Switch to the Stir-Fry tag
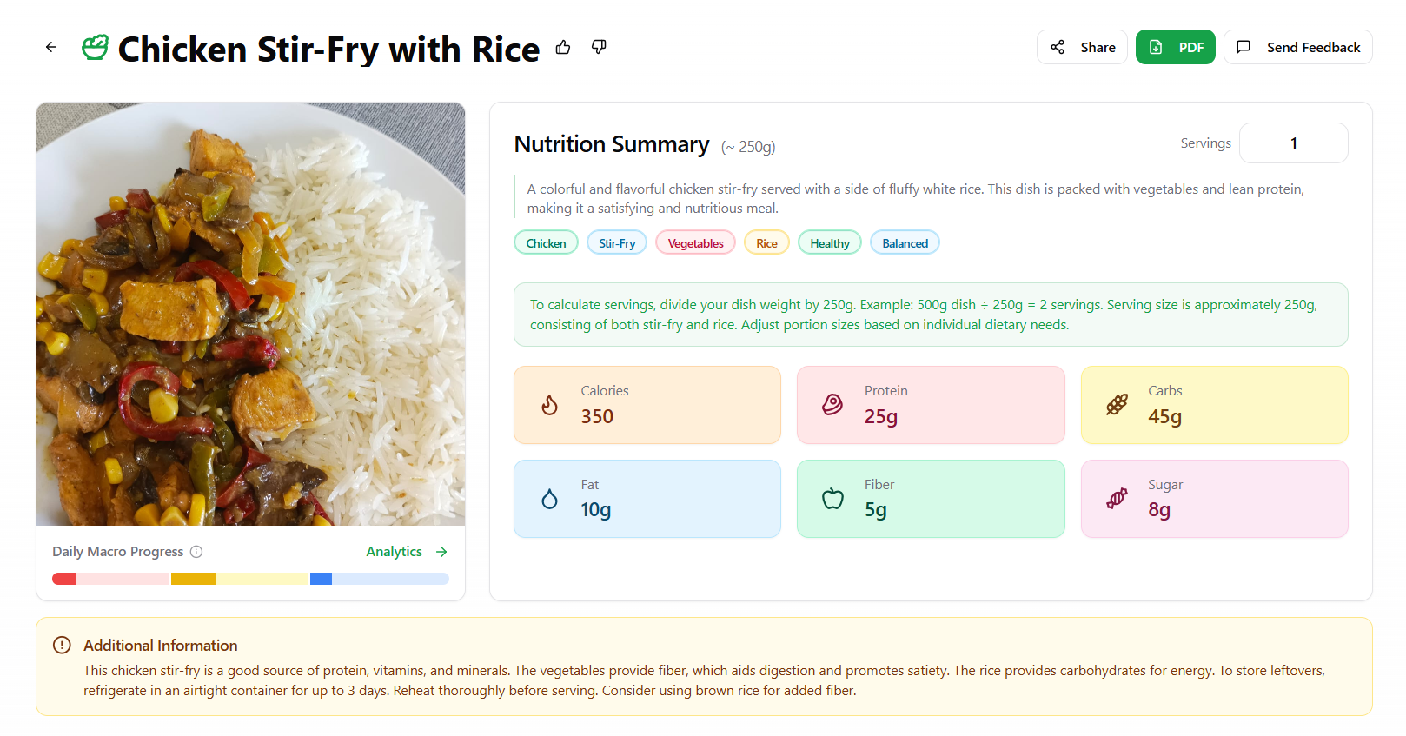Viewport: 1406px width, 736px height. (x=616, y=242)
